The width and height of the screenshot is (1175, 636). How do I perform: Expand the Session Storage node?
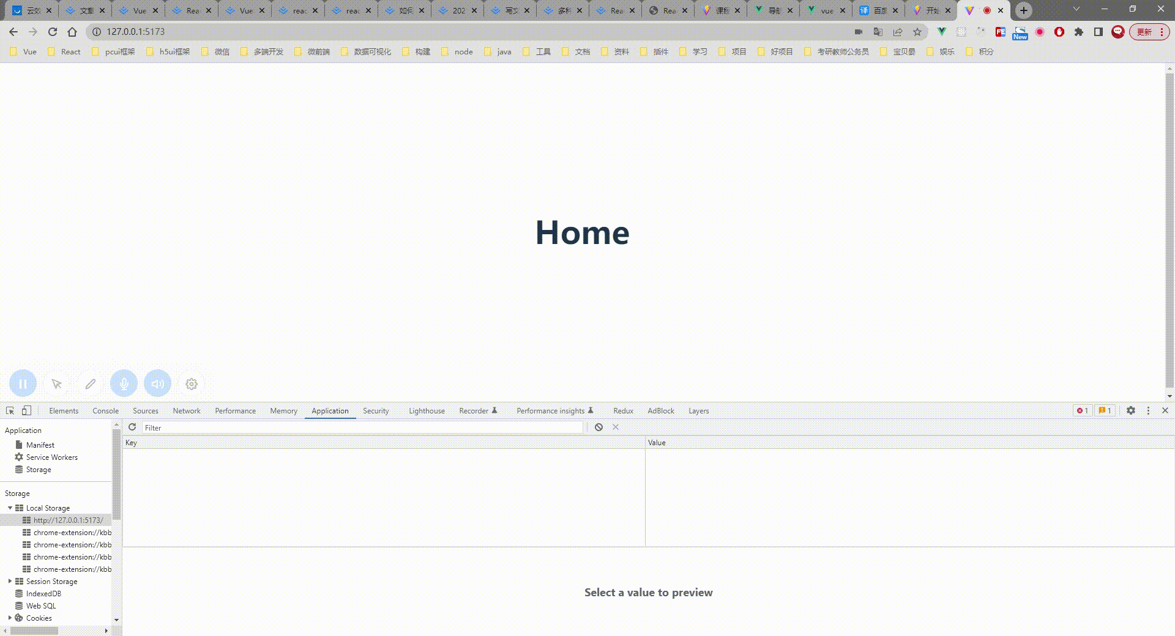pyautogui.click(x=9, y=581)
